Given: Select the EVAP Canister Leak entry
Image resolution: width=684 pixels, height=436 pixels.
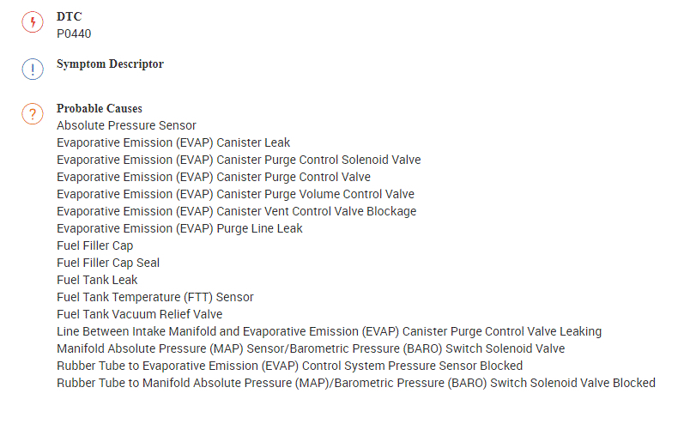Looking at the screenshot, I should coord(173,142).
